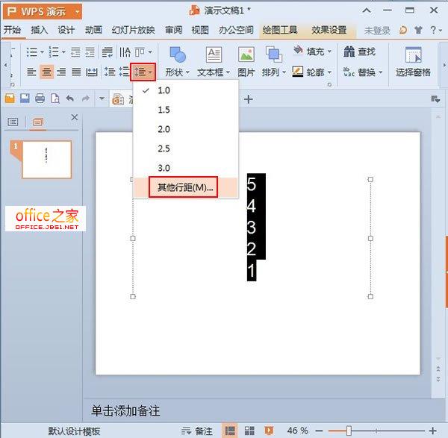Click the zoom out minus button
The image size is (448, 438).
(319, 431)
